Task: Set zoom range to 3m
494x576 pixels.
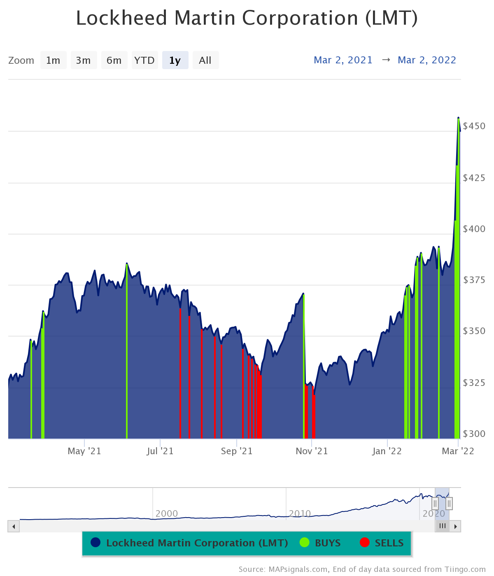Action: (84, 60)
